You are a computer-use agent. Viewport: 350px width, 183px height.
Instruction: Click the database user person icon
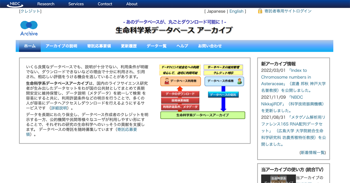coord(167,82)
